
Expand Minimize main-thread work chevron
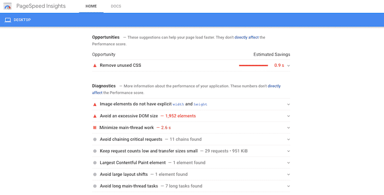pyautogui.click(x=288, y=128)
